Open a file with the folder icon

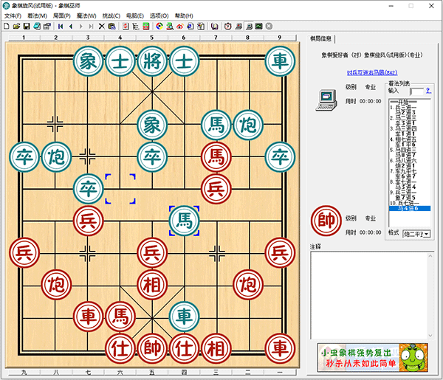click(x=16, y=26)
